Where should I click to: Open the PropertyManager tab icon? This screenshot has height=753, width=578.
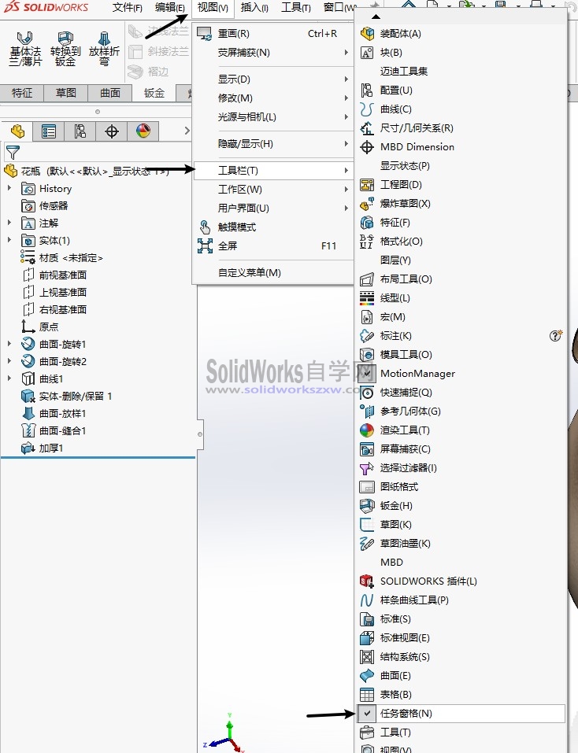tap(49, 131)
